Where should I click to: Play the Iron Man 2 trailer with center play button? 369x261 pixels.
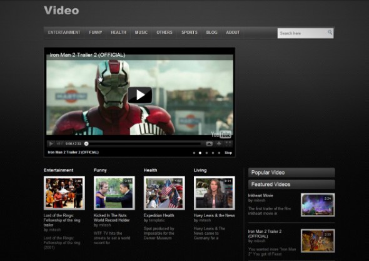140,95
